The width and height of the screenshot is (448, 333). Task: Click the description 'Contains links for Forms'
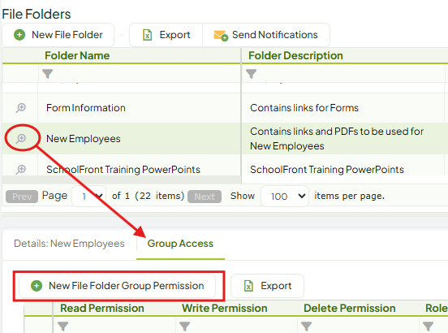(x=304, y=108)
